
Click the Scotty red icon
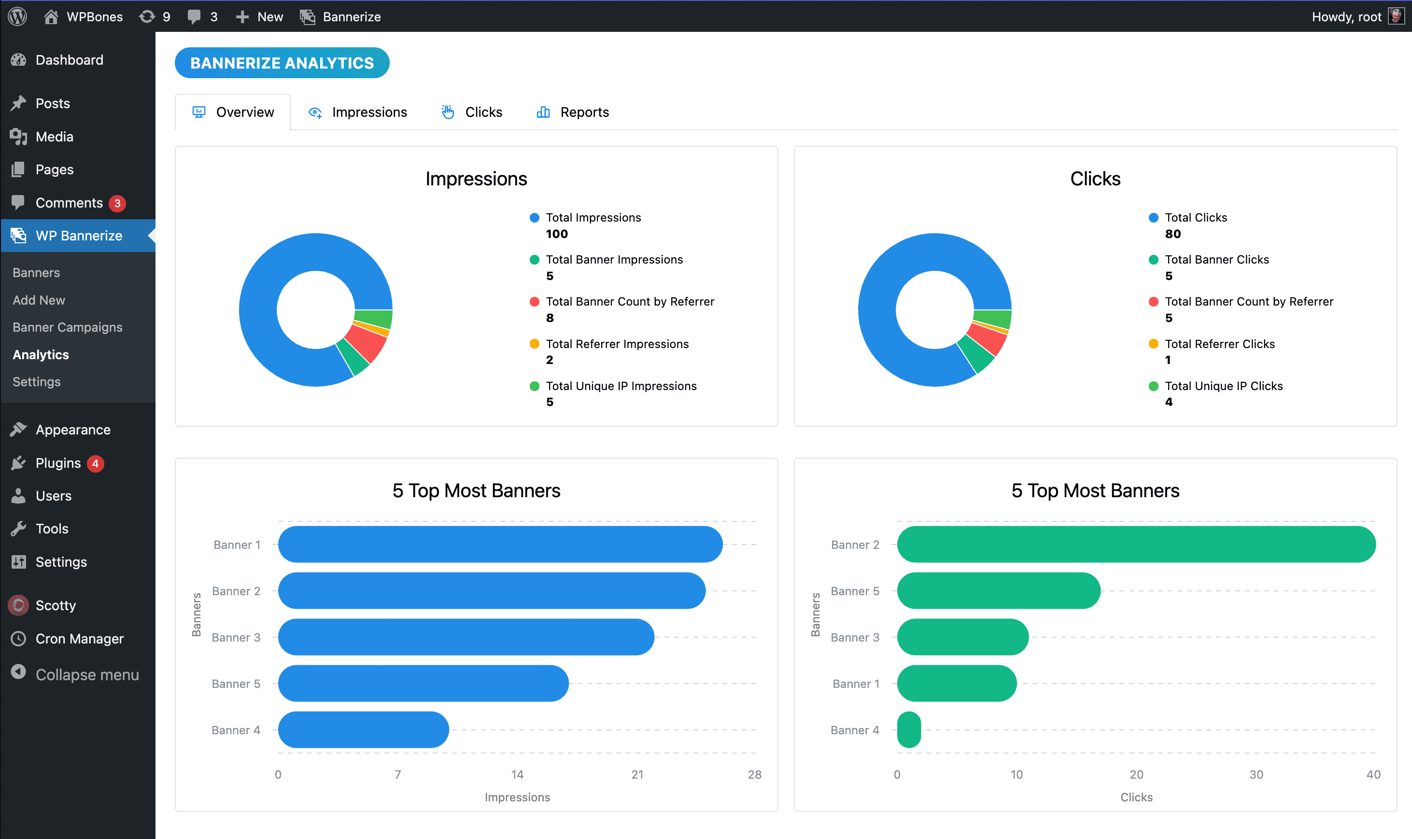click(x=19, y=605)
